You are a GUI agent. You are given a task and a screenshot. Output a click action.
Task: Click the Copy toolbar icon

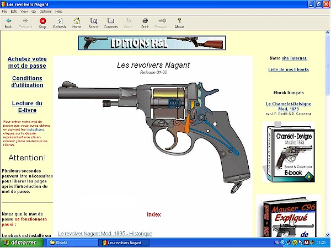[128, 20]
